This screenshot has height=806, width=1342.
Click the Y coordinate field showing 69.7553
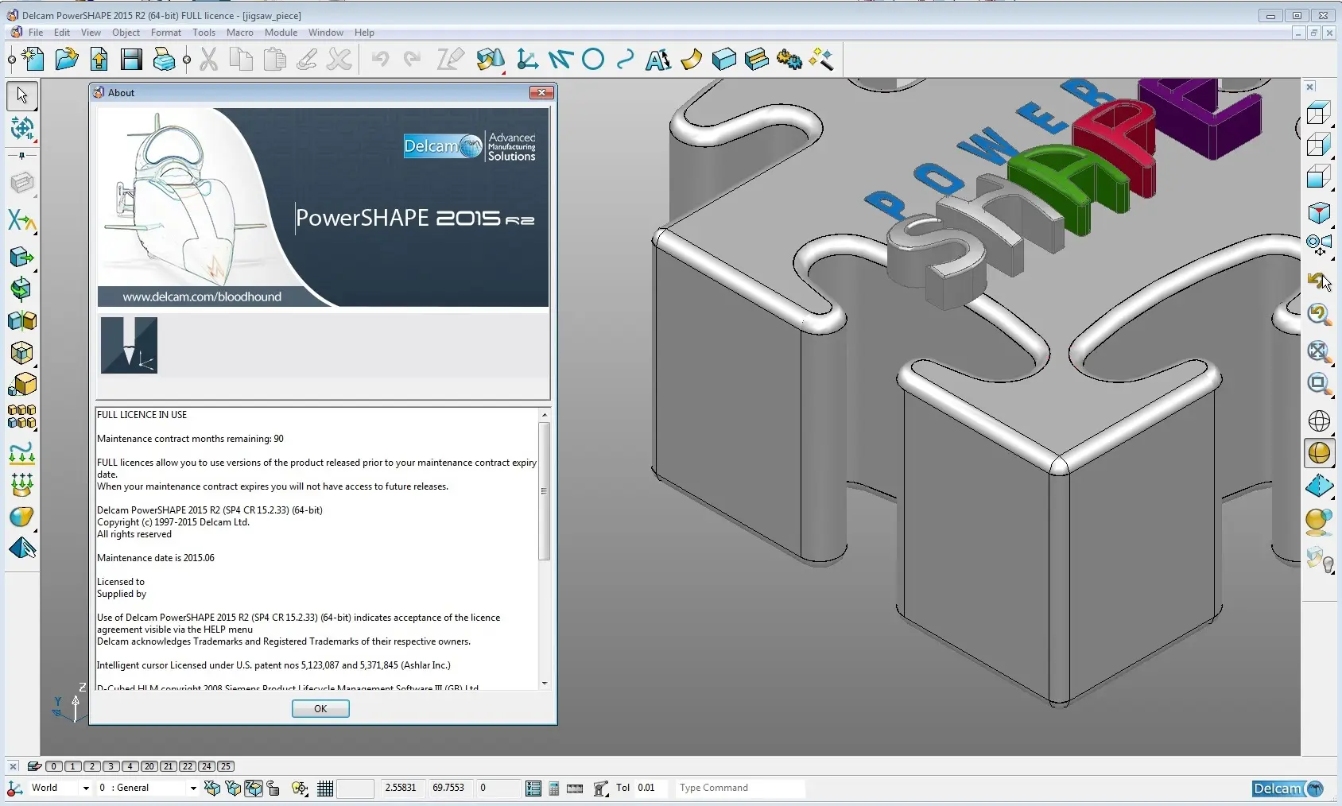tap(451, 788)
